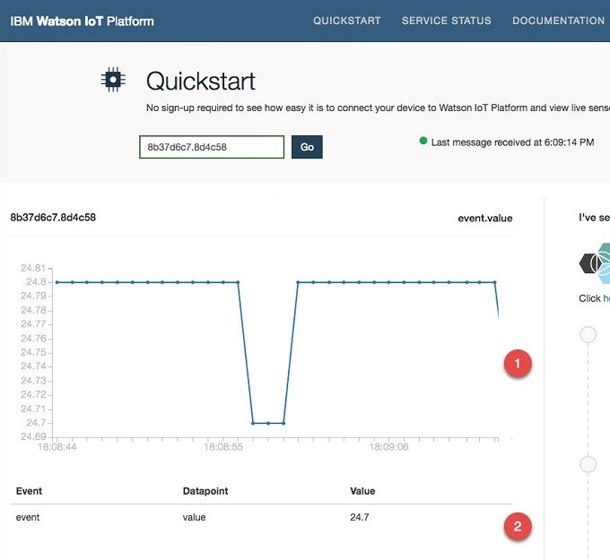The width and height of the screenshot is (610, 560).
Task: Open the SERVICE STATUS nav item
Action: (446, 21)
